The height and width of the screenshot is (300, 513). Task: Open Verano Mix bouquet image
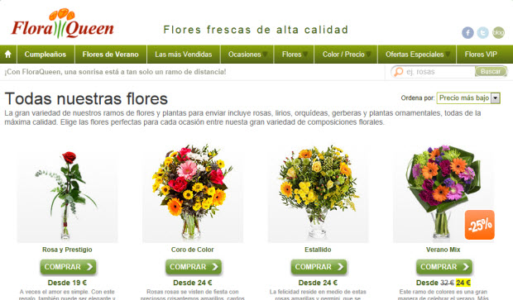443,193
